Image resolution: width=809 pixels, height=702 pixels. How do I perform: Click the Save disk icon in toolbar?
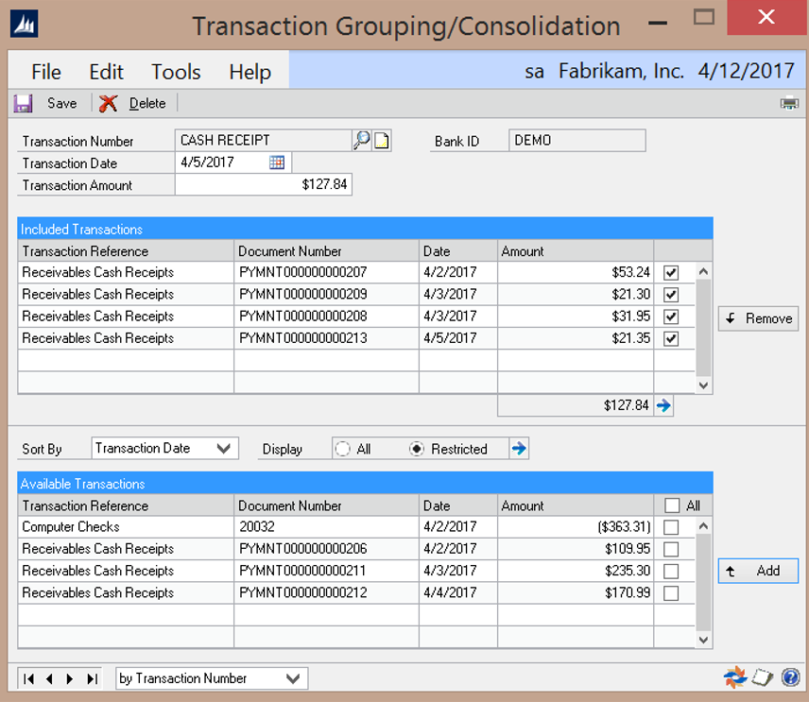[x=24, y=103]
